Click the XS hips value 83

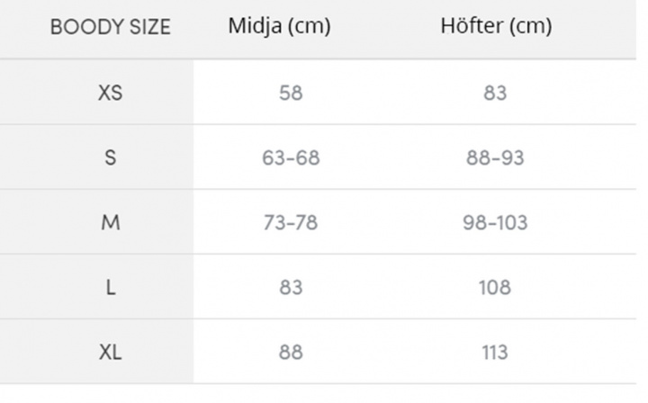[x=495, y=93]
